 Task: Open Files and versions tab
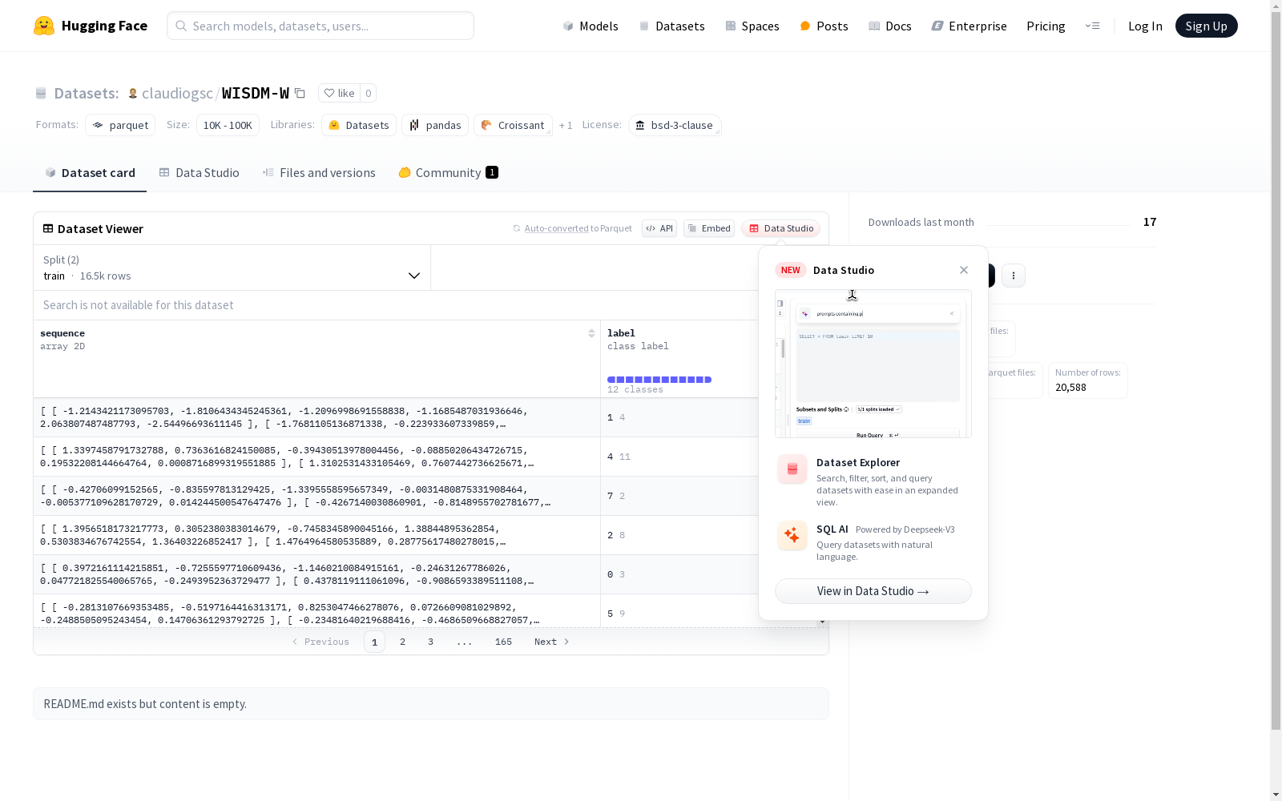pyautogui.click(x=319, y=173)
